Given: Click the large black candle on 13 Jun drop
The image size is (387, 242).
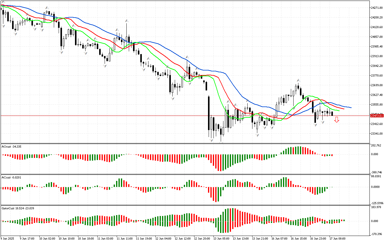Looking at the screenshot, I should [209, 113].
